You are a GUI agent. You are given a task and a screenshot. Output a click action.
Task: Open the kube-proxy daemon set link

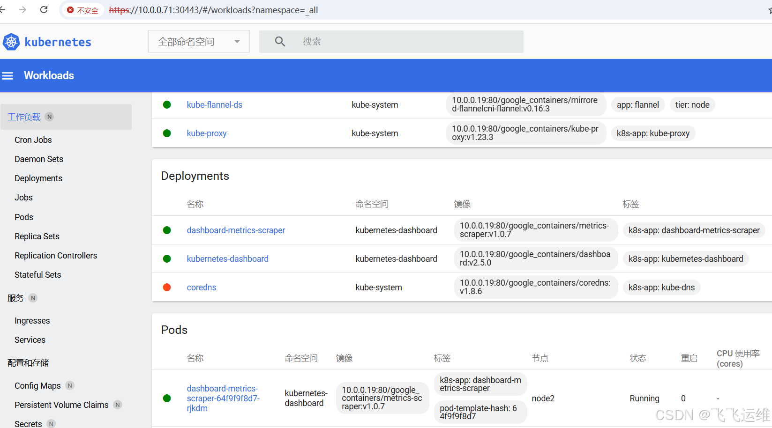(207, 133)
